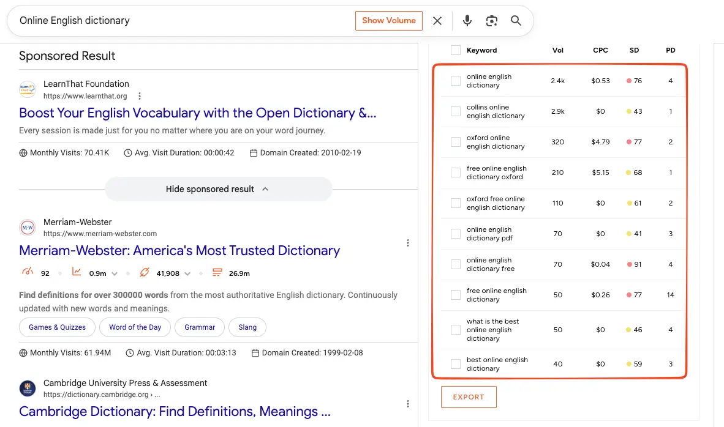Tick the 'what is the best online english dictionary' checkbox

456,330
